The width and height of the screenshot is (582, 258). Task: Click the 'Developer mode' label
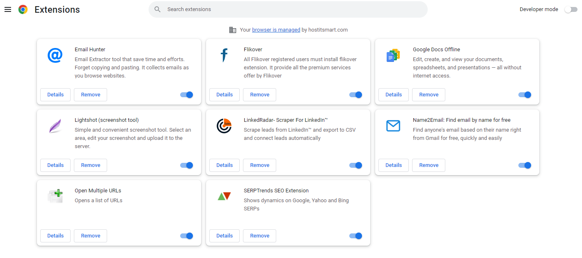coord(539,9)
